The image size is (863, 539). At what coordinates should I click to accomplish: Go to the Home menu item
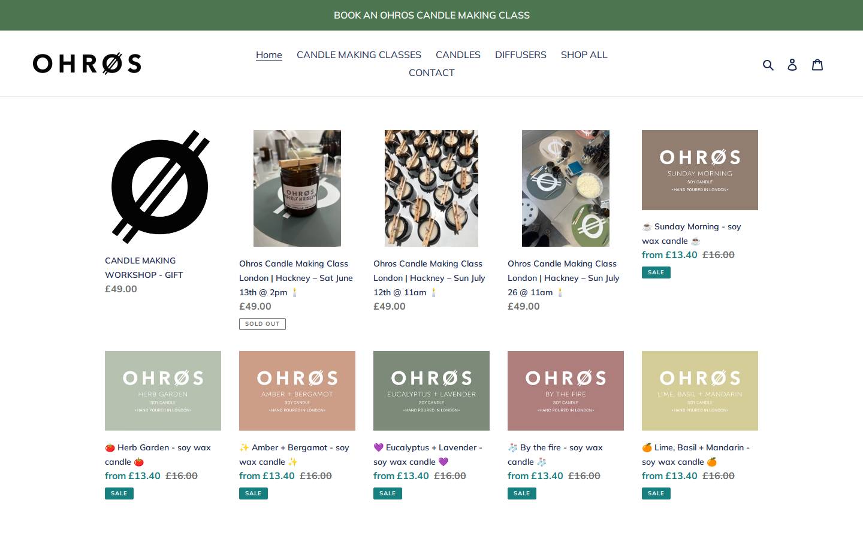(269, 54)
